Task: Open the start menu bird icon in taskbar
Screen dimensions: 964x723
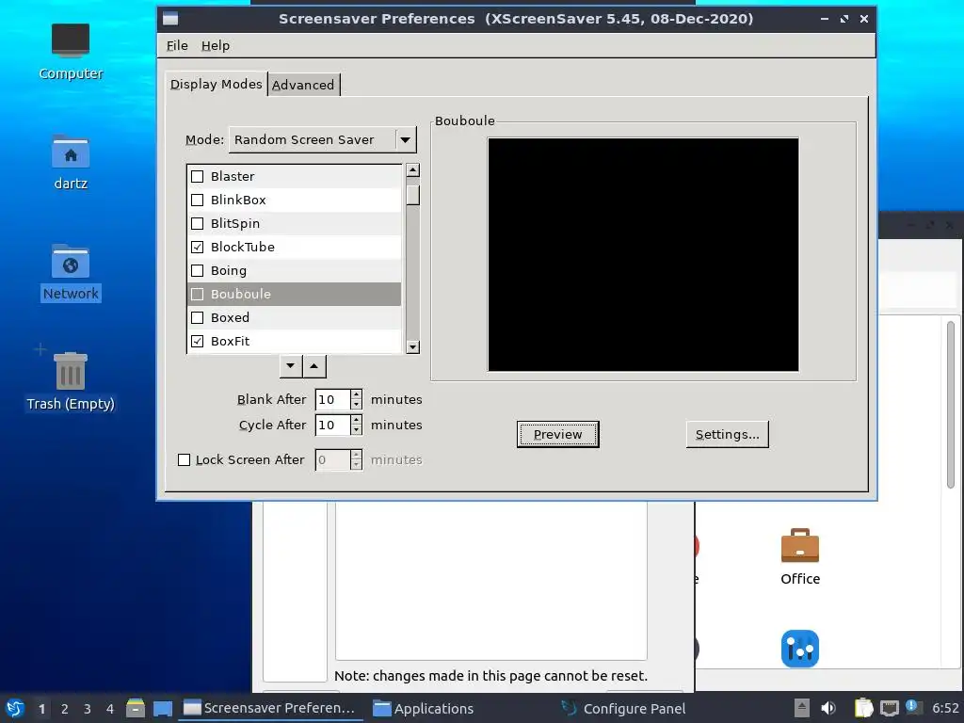Action: tap(15, 708)
